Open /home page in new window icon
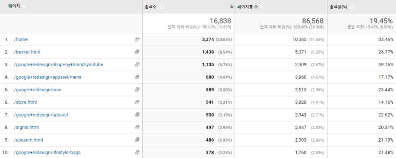 137,39
